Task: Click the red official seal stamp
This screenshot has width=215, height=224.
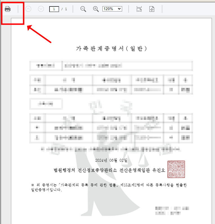Action: pyautogui.click(x=176, y=169)
